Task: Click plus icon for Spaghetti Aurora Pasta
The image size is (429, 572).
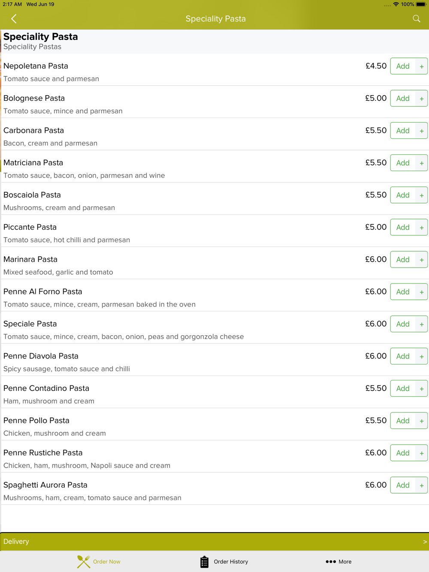Action: 422,485
